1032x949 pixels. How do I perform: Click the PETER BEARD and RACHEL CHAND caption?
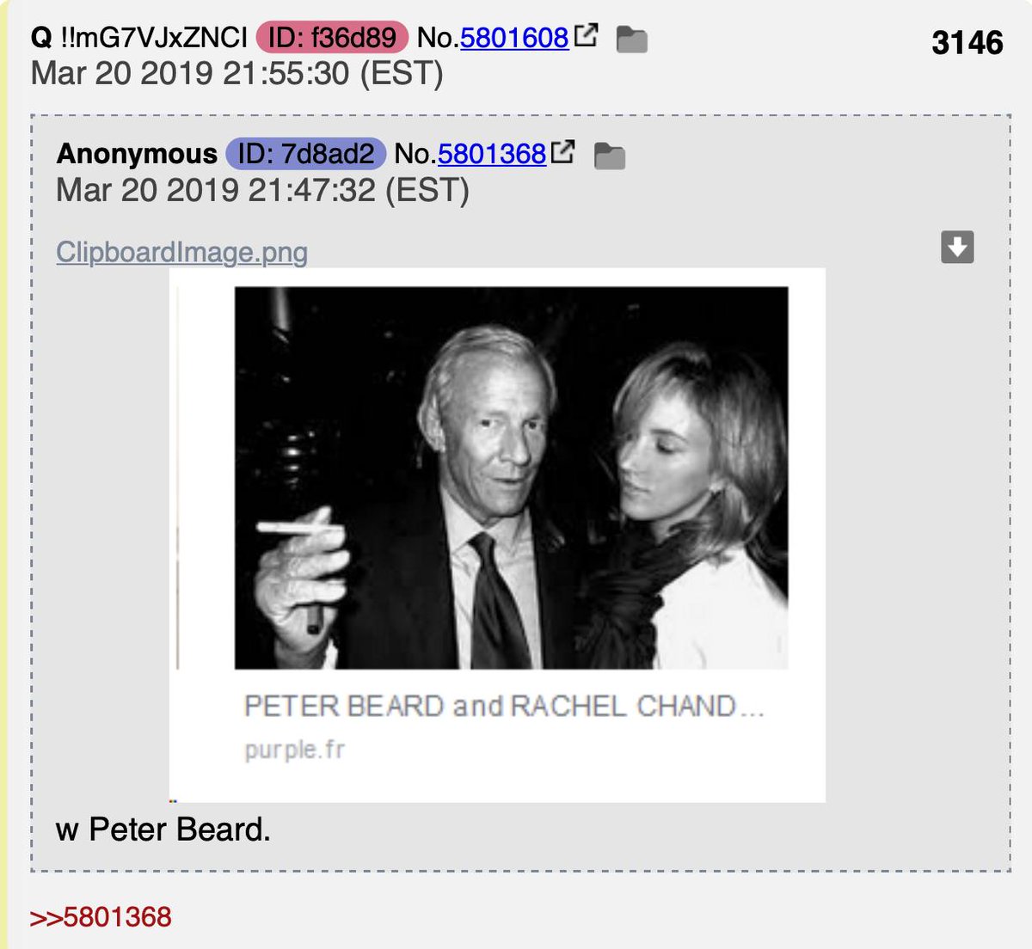click(x=504, y=706)
